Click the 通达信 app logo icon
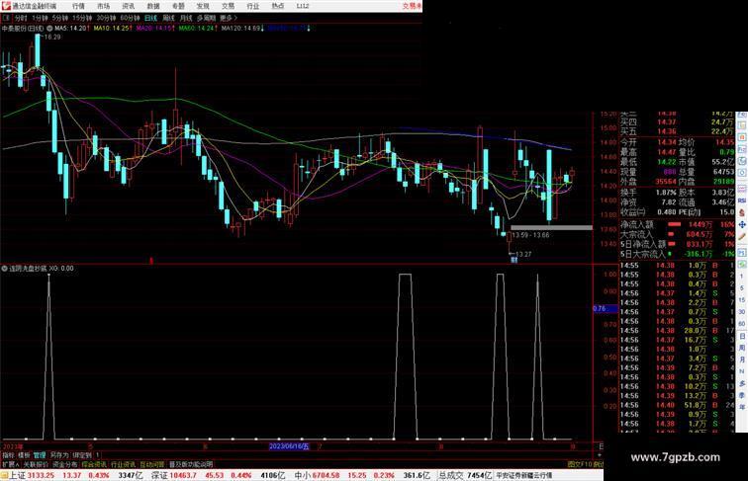The height and width of the screenshot is (481, 748). [6, 6]
